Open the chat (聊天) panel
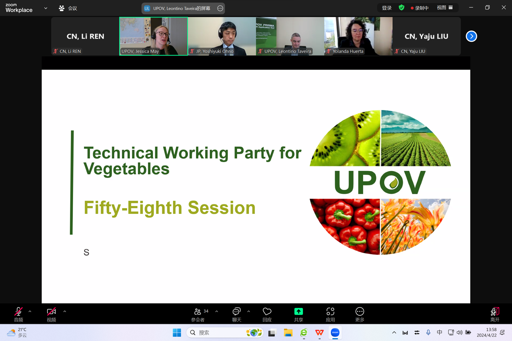This screenshot has width=512, height=341. click(x=236, y=314)
